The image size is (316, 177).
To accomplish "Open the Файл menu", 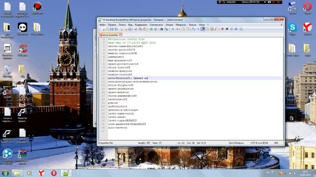I will click(102, 25).
